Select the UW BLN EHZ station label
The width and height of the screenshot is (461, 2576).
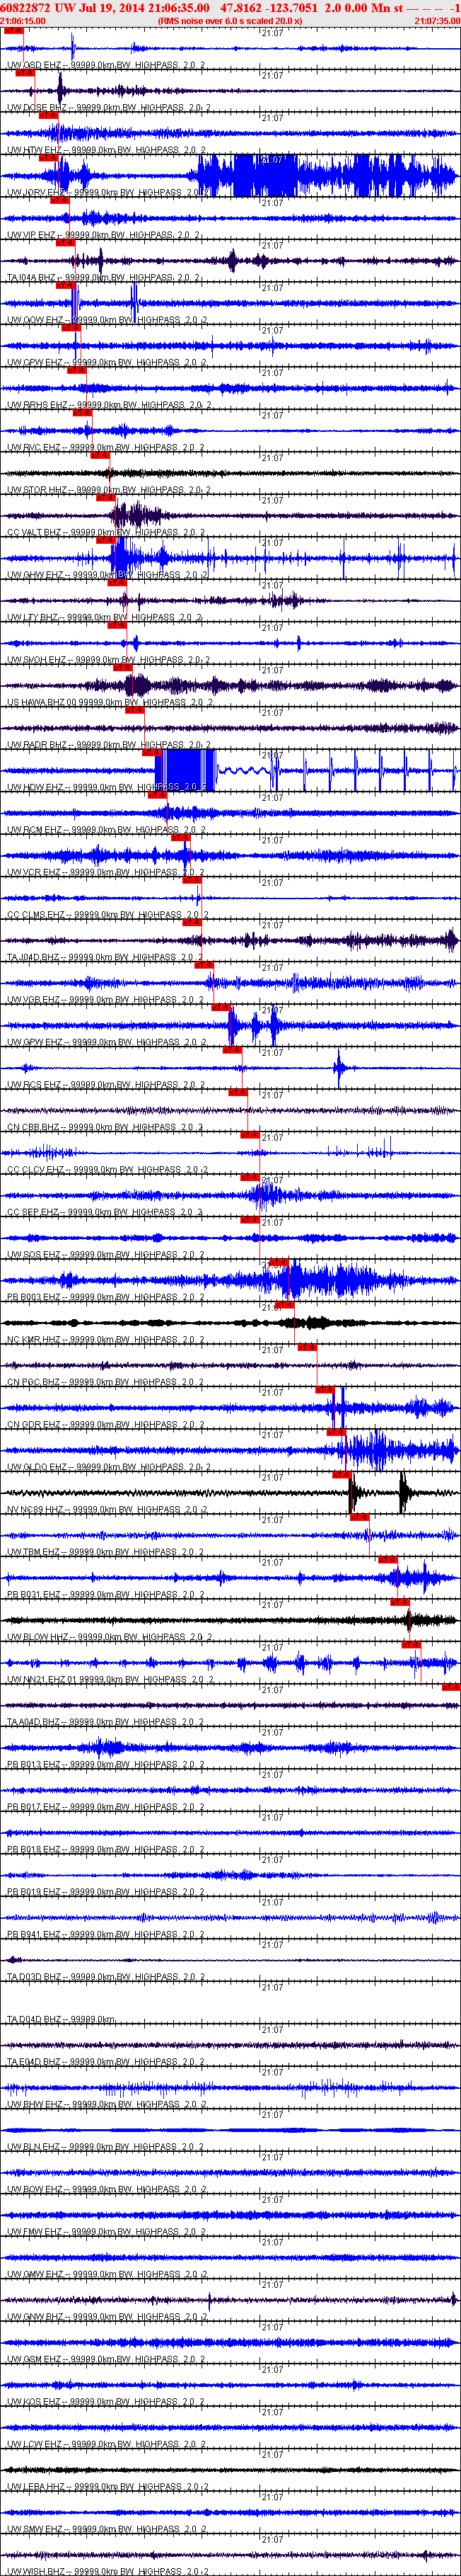(x=105, y=2147)
